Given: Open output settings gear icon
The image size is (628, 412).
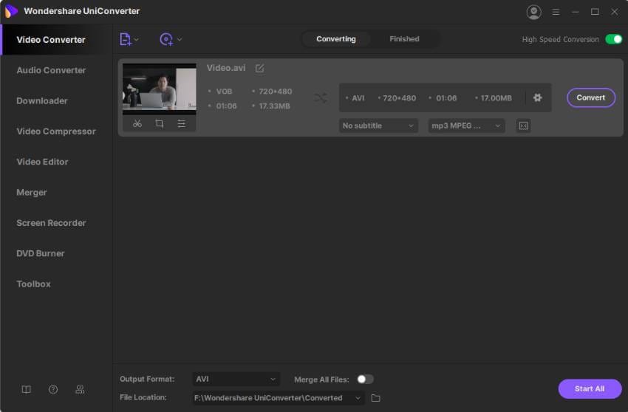Looking at the screenshot, I should coord(537,97).
